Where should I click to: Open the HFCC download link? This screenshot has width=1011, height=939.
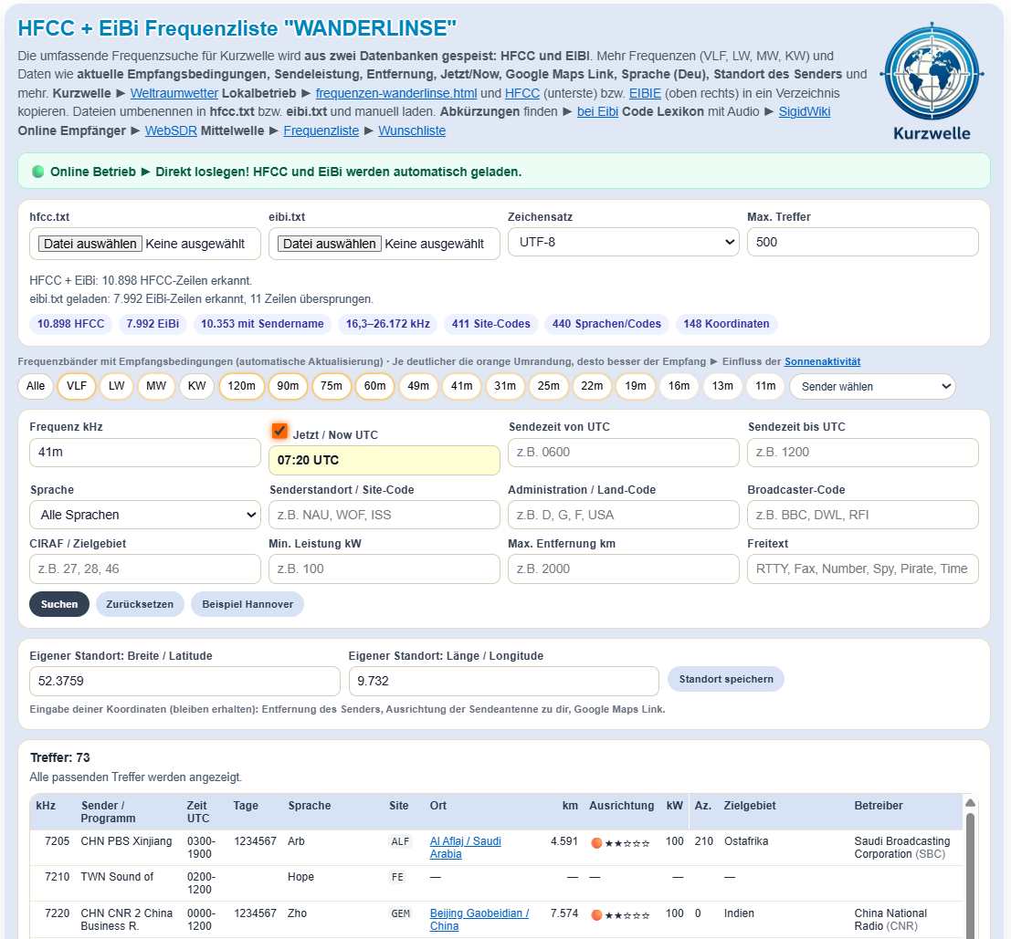tap(522, 93)
